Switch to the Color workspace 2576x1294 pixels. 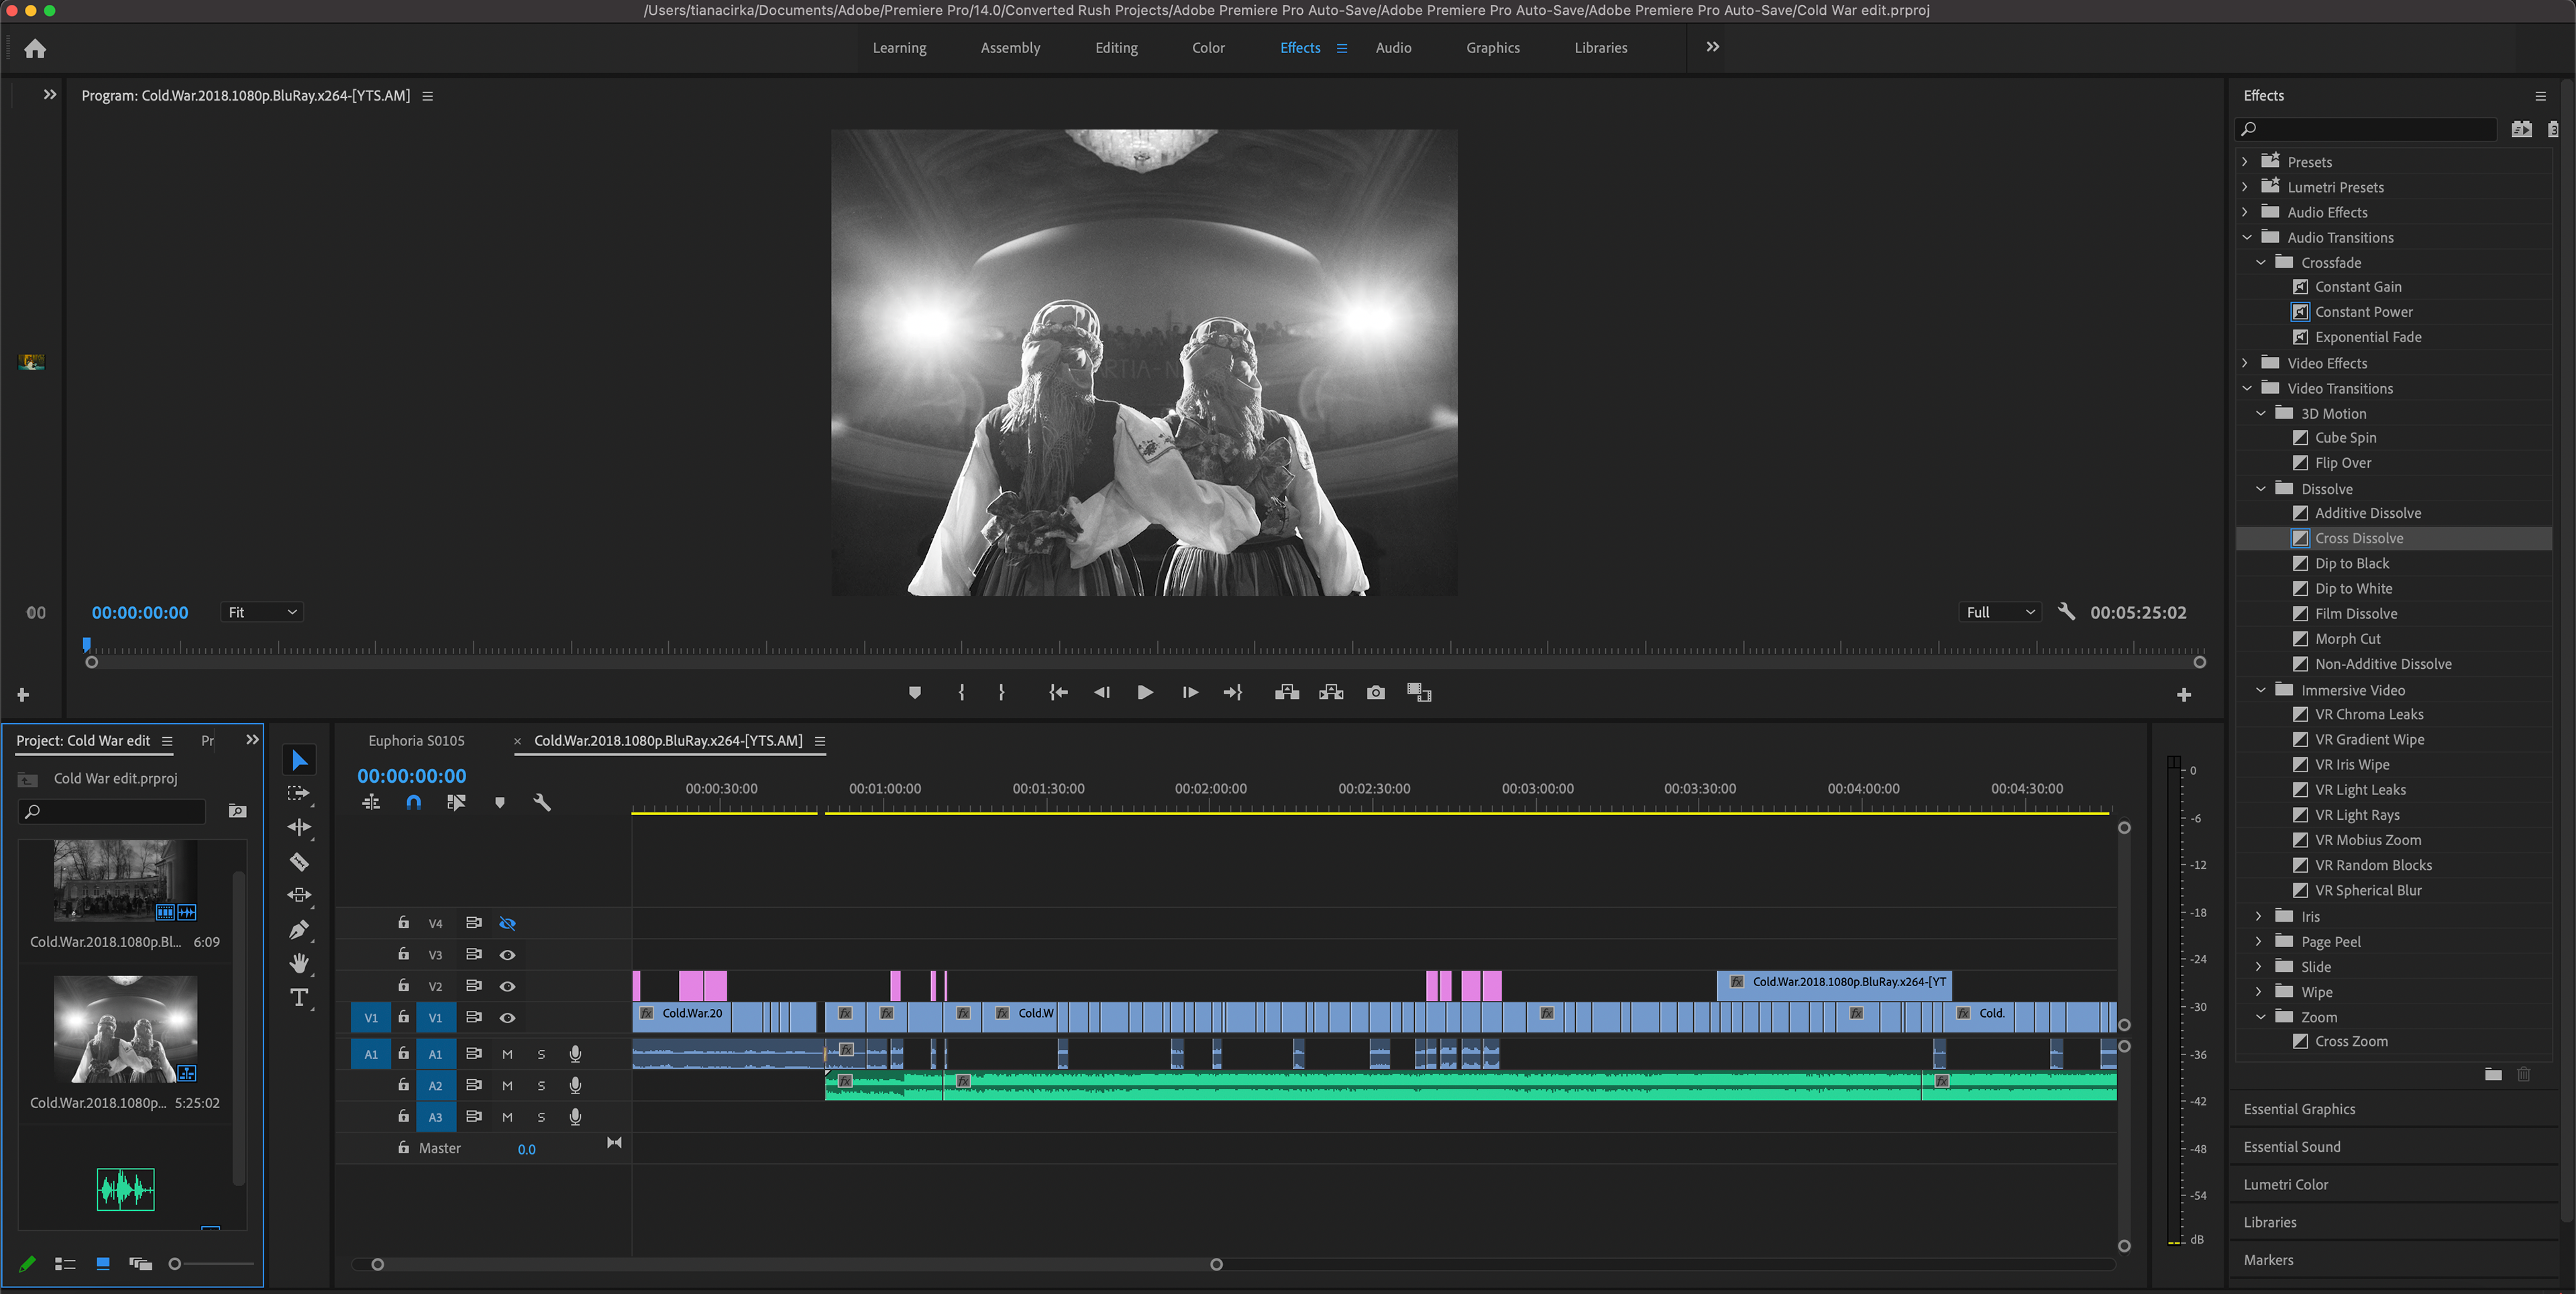(x=1208, y=48)
